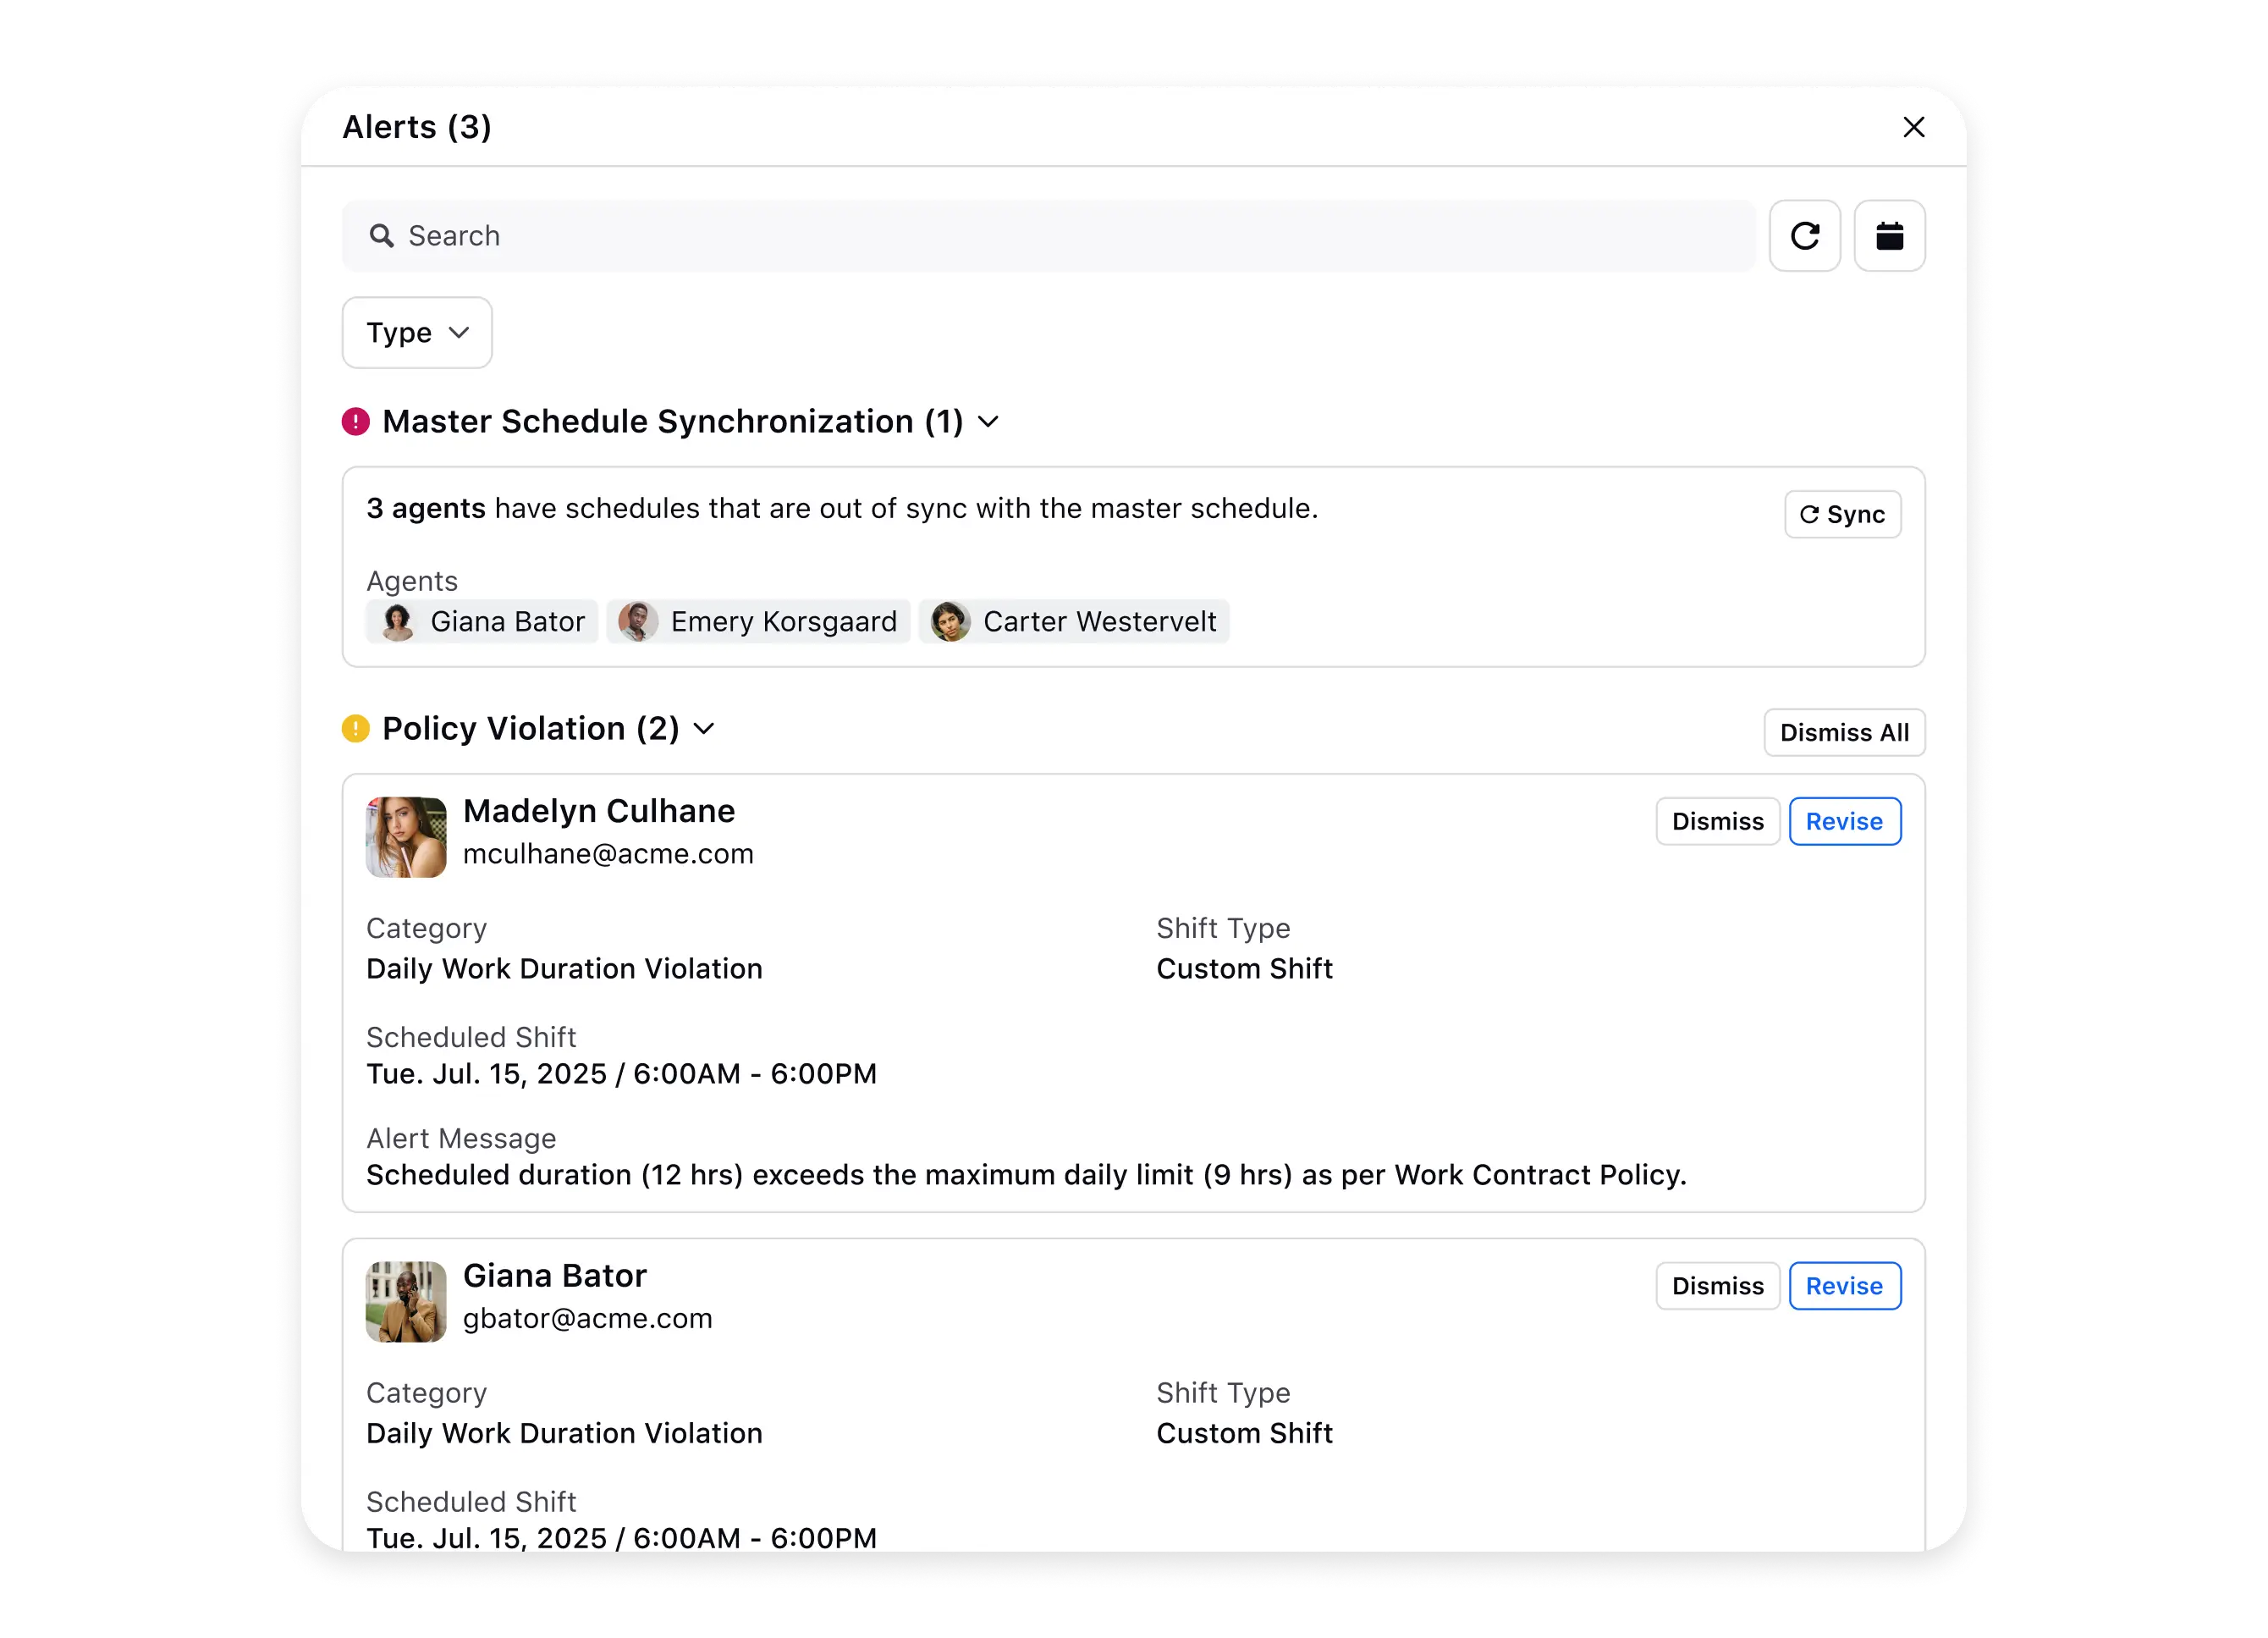
Task: Revise Madelyn Culhane's scheduled shift
Action: 1844,822
